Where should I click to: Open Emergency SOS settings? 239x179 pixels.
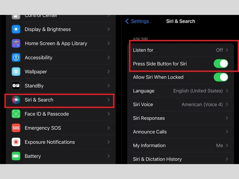pyautogui.click(x=61, y=128)
